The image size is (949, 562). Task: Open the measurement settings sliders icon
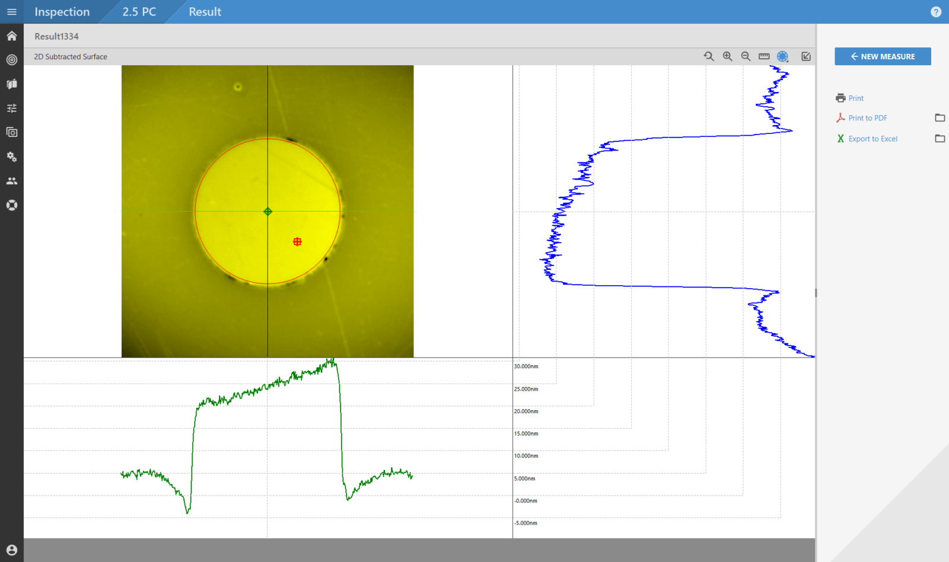point(11,107)
